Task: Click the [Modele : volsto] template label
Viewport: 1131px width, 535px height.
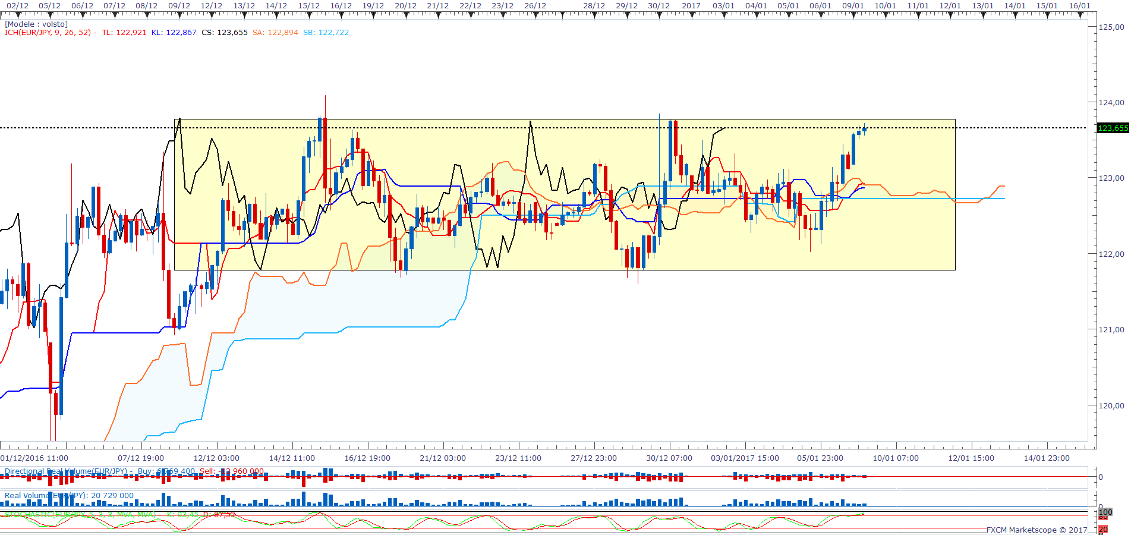Action: pyautogui.click(x=36, y=24)
